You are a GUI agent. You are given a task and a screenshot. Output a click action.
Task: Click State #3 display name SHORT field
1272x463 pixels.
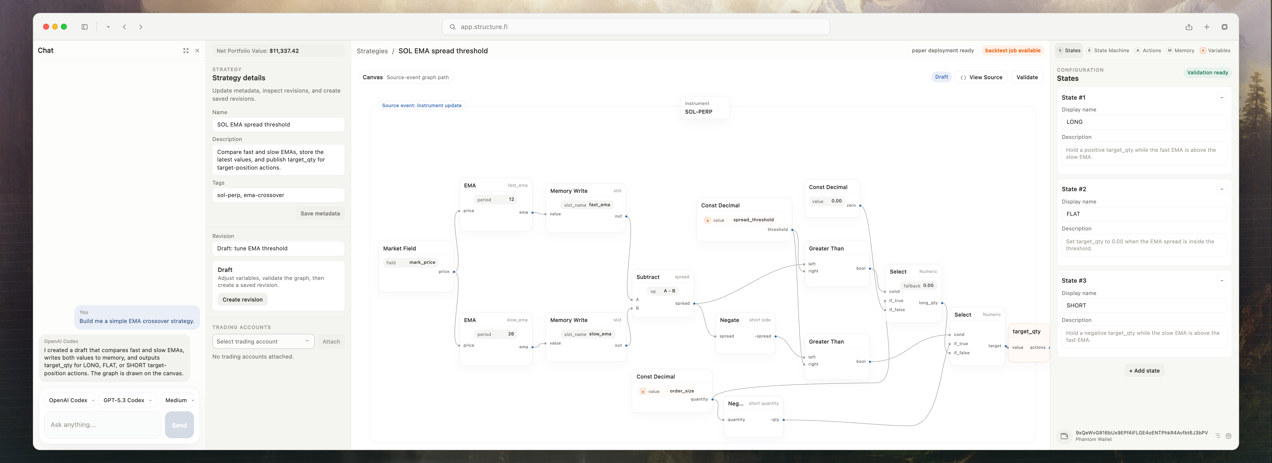(1144, 306)
